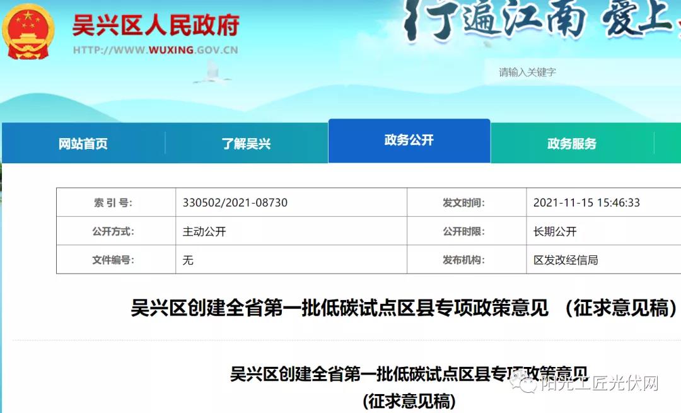This screenshot has width=681, height=413.
Task: Click index number 330502/2021-08730
Action: pos(235,203)
